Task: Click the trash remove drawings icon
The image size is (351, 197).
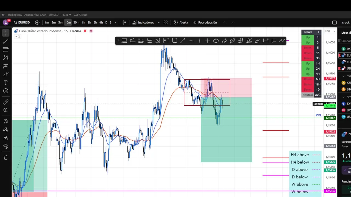Action: pos(5,157)
